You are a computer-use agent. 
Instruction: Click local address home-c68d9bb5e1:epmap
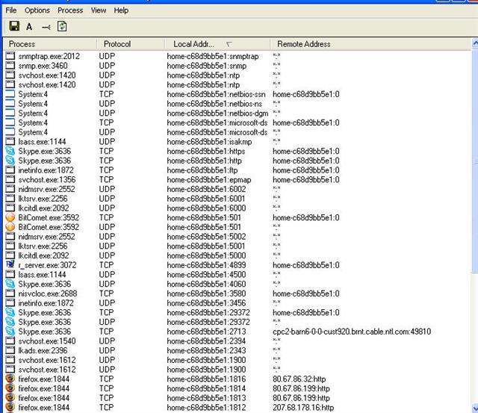pos(209,179)
